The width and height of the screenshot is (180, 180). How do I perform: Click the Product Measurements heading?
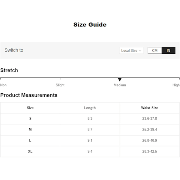pos(29,95)
